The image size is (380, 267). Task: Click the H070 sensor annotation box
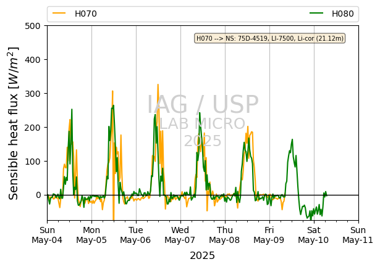pyautogui.click(x=270, y=38)
